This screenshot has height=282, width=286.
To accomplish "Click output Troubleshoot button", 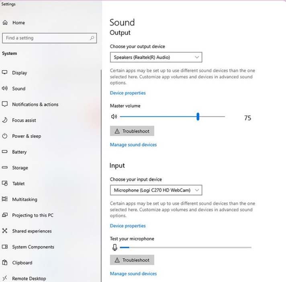I will (132, 131).
